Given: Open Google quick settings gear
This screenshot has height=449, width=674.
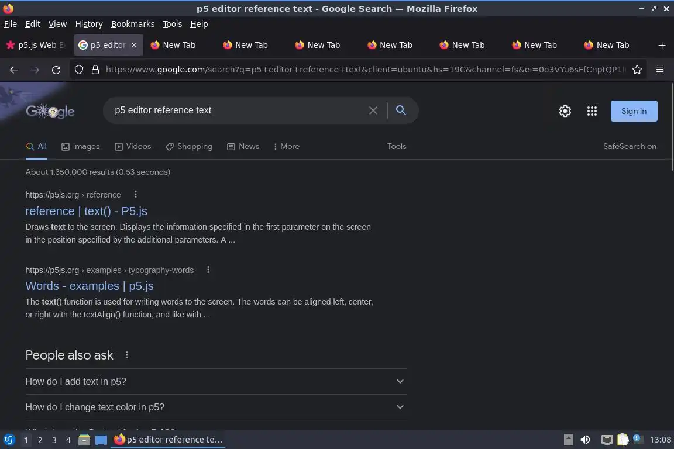Looking at the screenshot, I should click(x=565, y=111).
